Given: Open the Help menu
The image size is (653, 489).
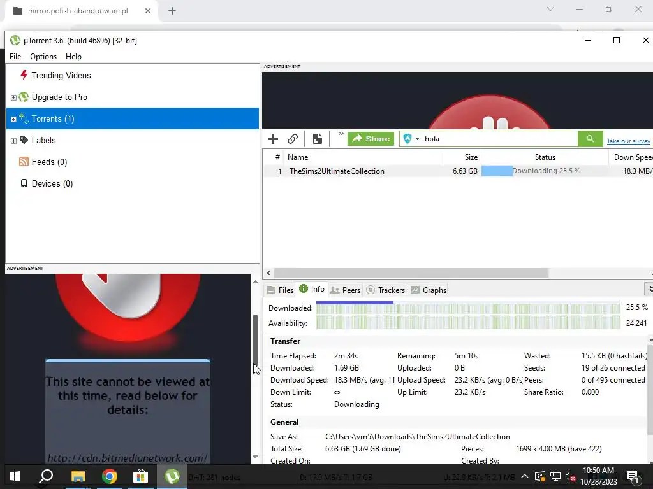Looking at the screenshot, I should (73, 57).
